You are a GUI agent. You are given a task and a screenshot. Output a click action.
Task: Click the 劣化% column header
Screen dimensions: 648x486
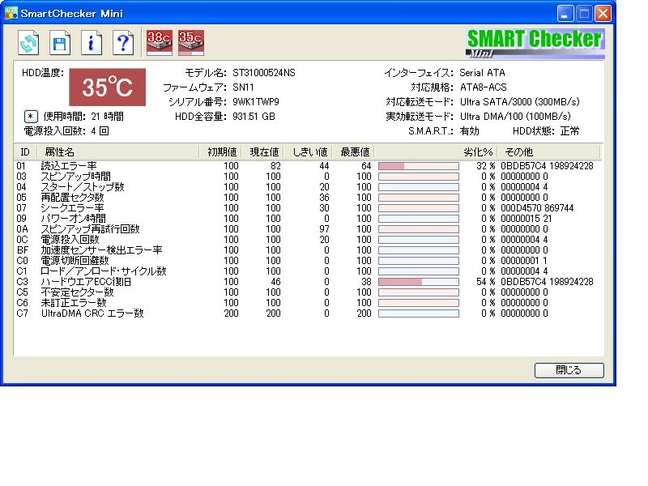[x=477, y=152]
